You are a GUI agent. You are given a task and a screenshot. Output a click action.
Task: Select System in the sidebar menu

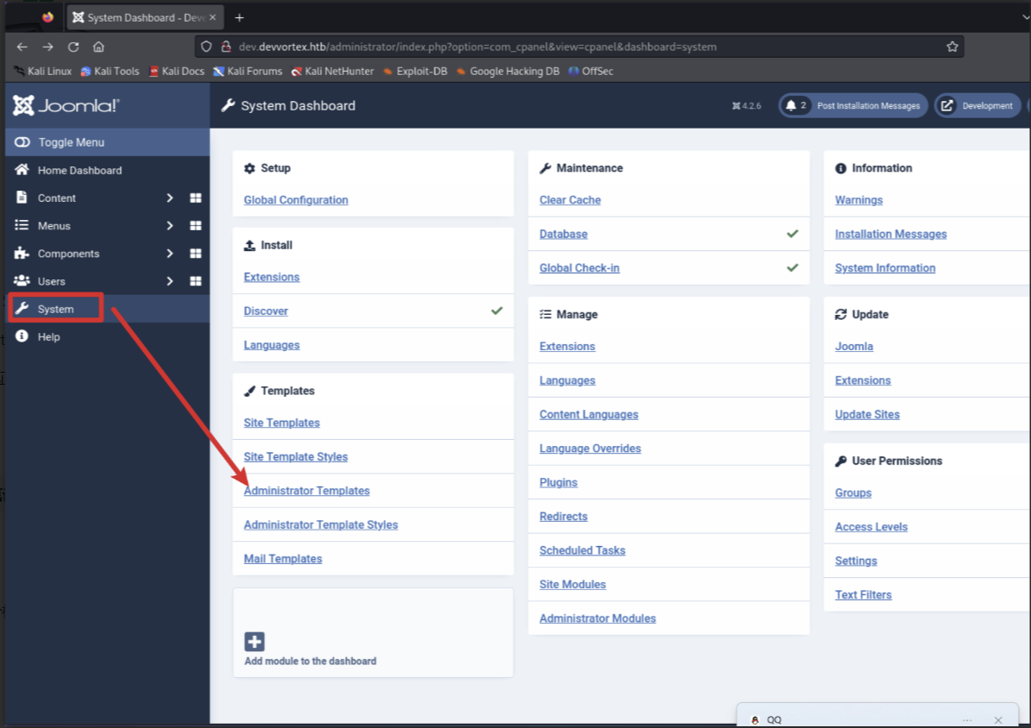coord(56,309)
